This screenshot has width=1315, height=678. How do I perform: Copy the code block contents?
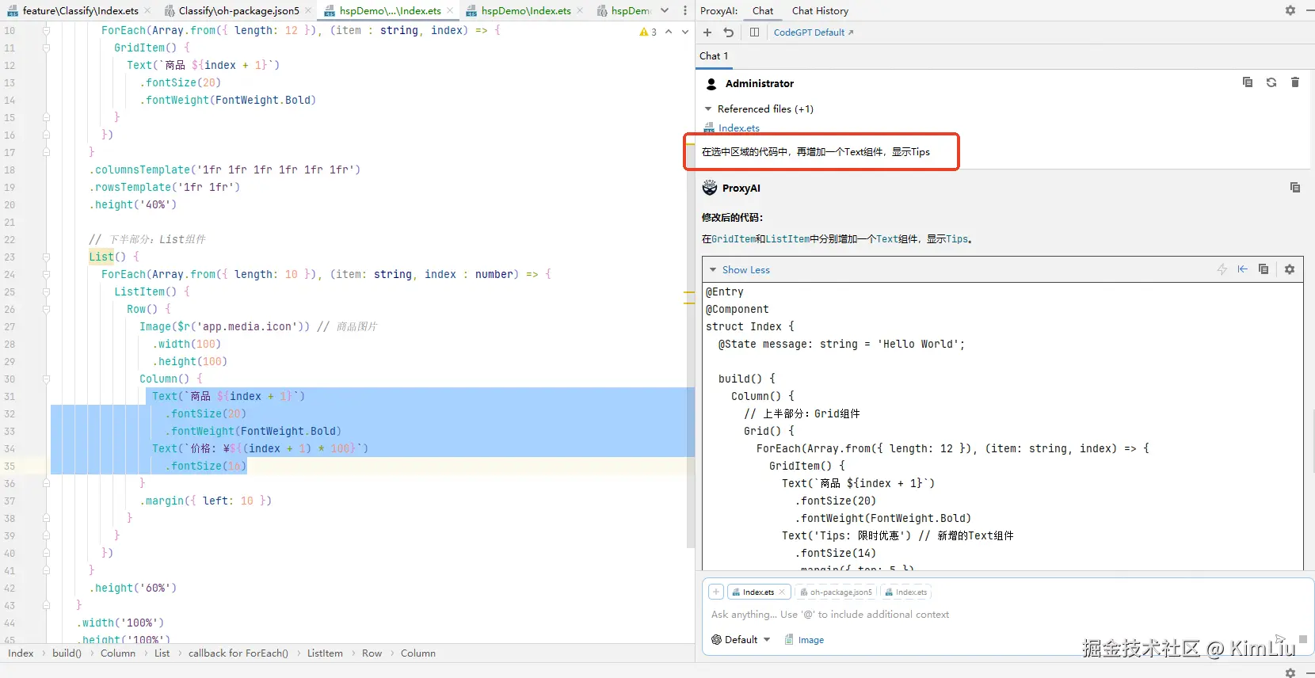point(1264,269)
